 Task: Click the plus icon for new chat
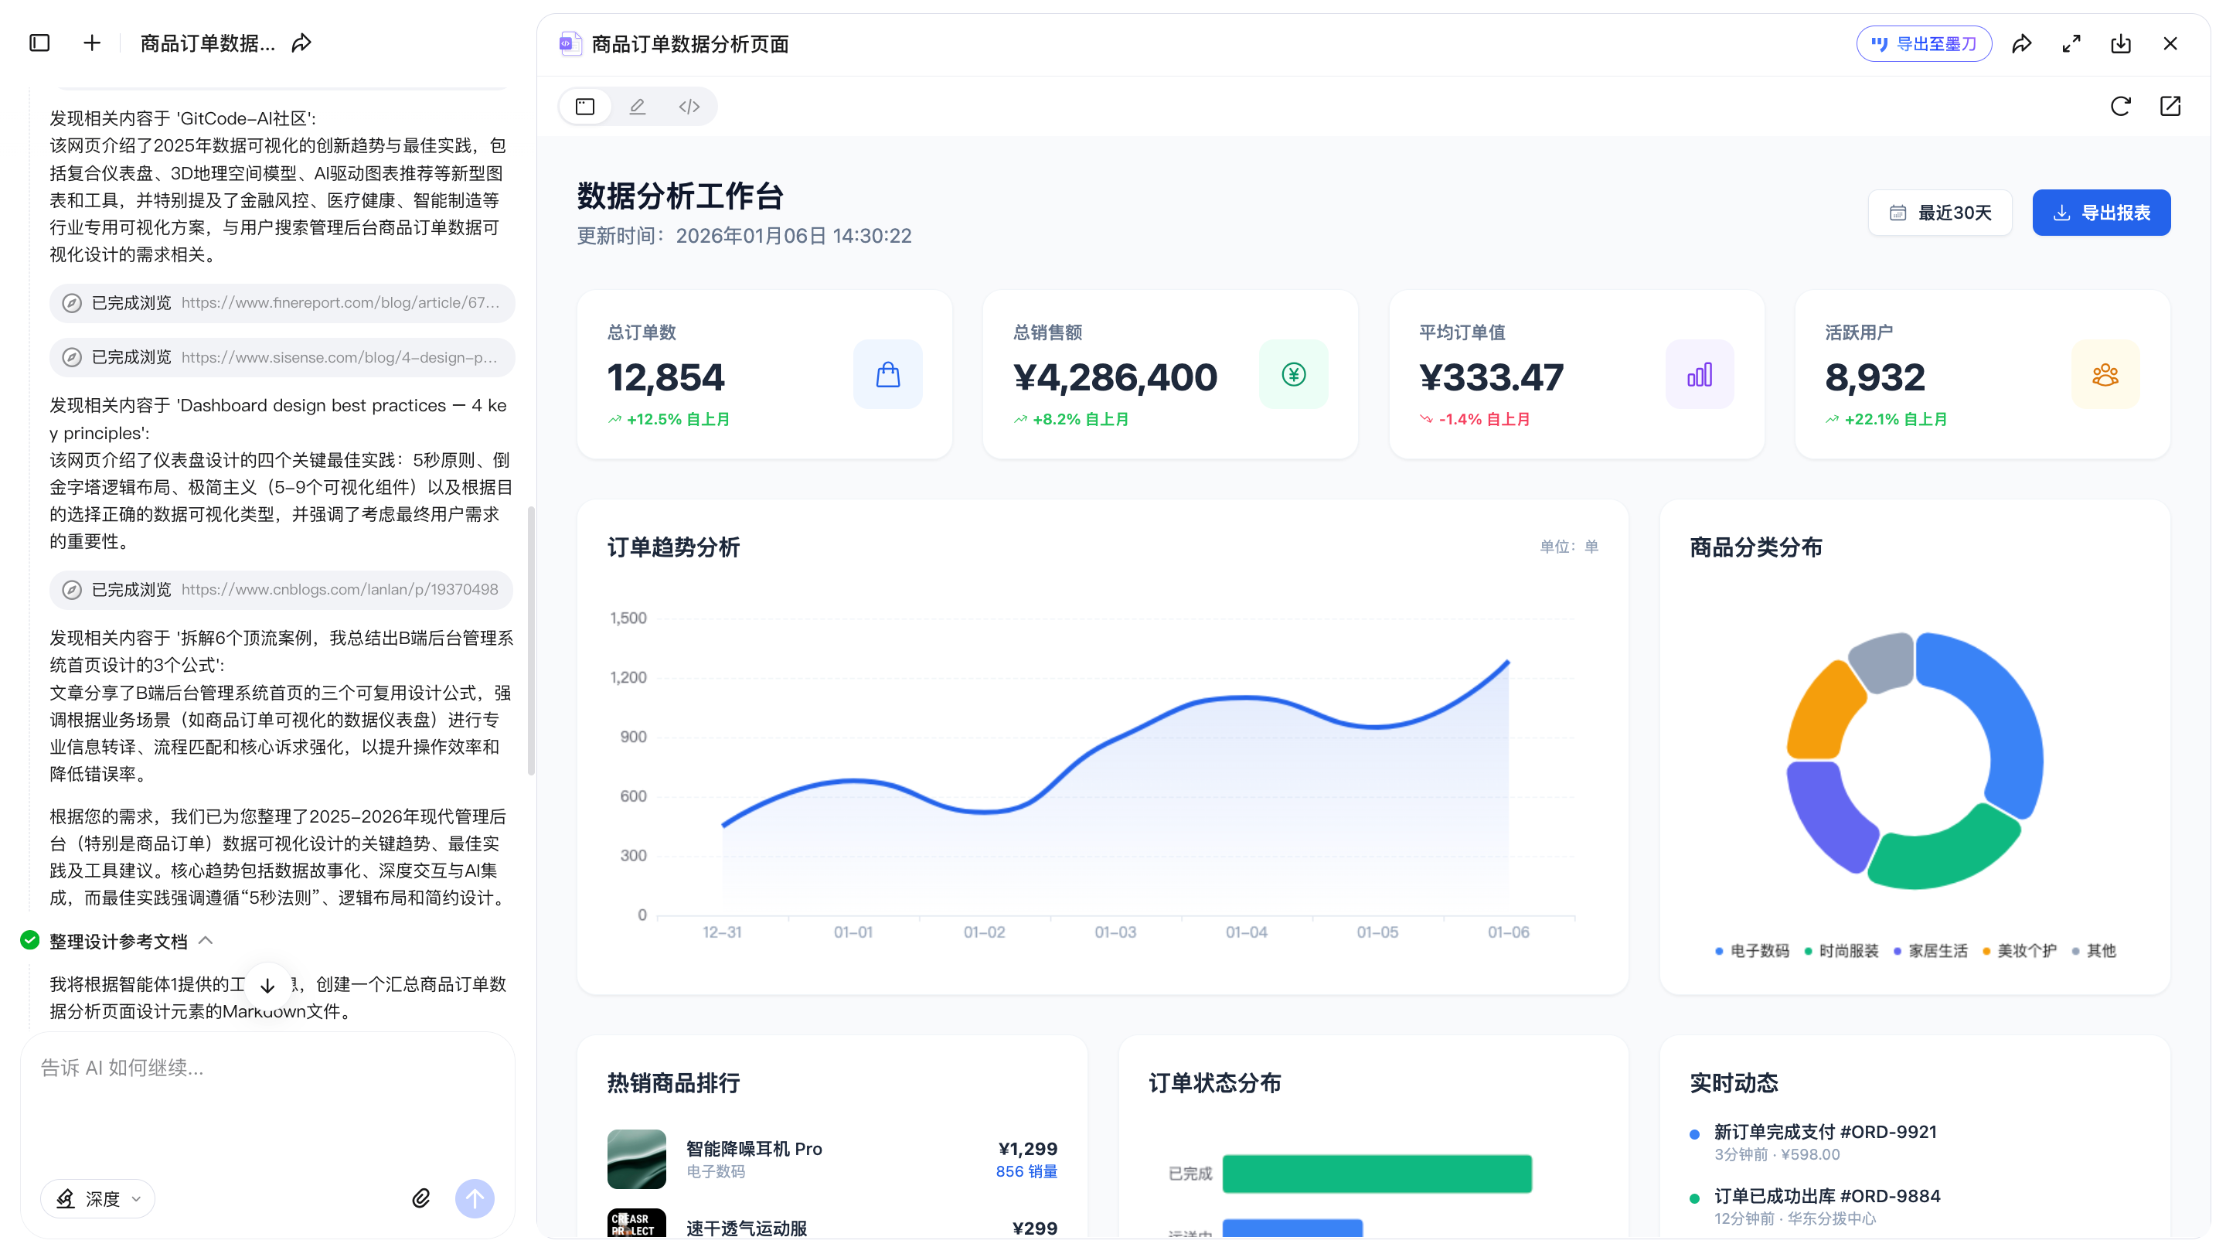pos(92,43)
